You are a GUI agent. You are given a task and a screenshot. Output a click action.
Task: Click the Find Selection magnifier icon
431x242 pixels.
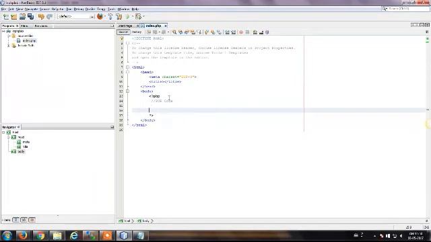click(174, 32)
